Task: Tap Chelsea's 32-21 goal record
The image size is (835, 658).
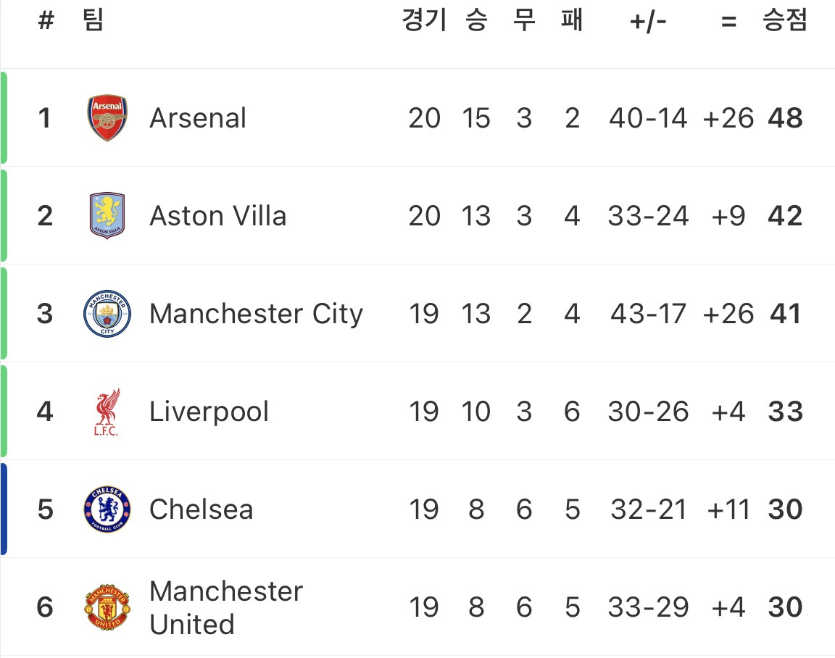Action: (x=648, y=509)
